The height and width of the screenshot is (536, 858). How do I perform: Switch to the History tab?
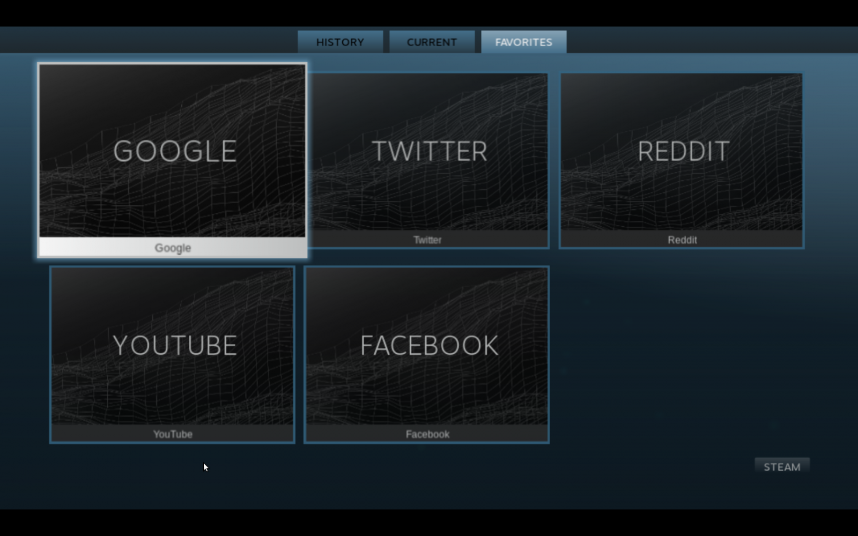[x=340, y=42]
